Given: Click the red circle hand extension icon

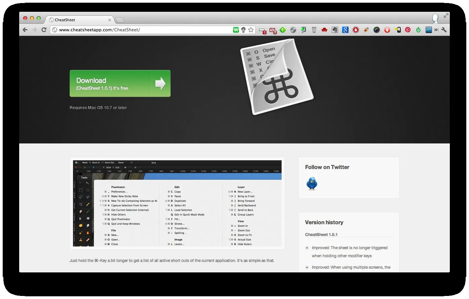Looking at the screenshot, I should click(387, 30).
